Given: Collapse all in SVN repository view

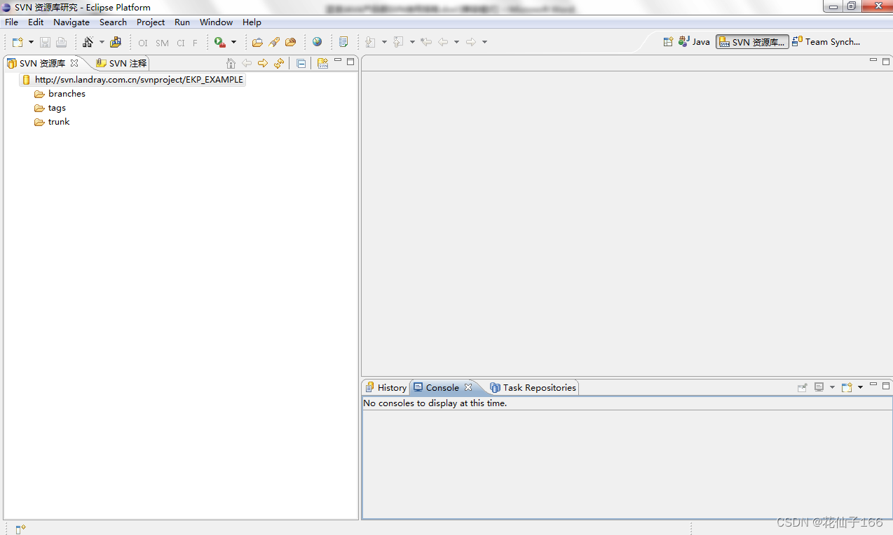Looking at the screenshot, I should point(301,63).
